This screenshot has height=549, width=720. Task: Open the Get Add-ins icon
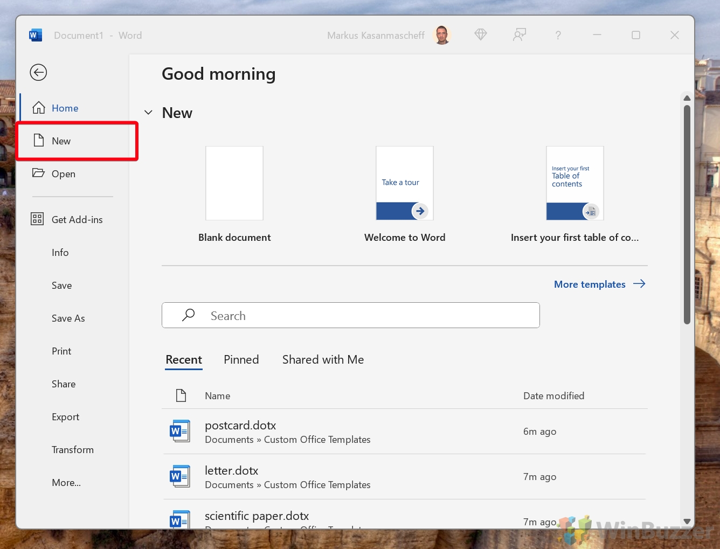(x=37, y=219)
